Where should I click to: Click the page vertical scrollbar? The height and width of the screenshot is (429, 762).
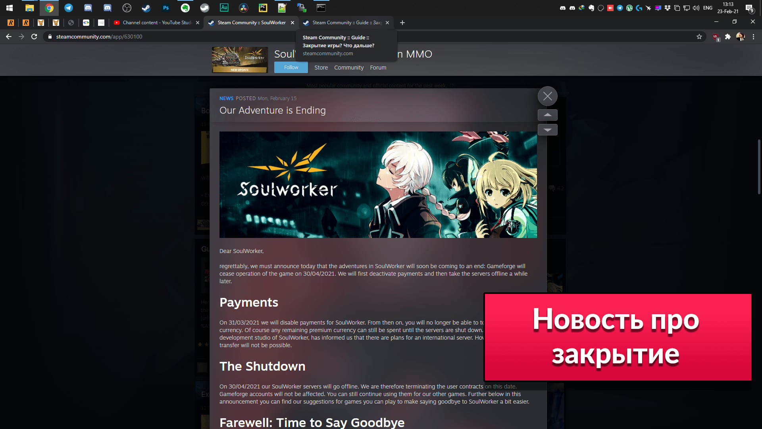759,167
